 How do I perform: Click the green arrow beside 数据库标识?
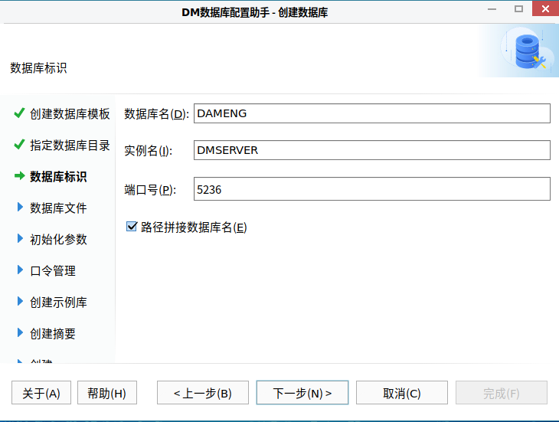(x=20, y=175)
